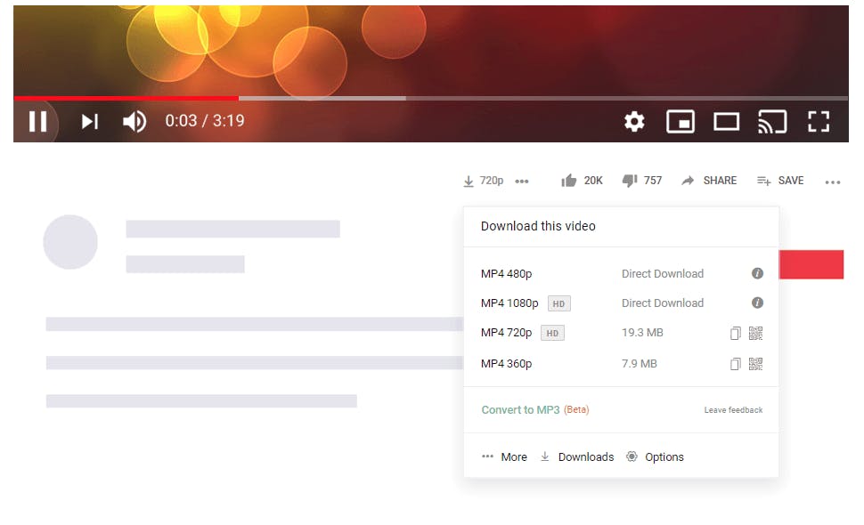This screenshot has width=864, height=525.
Task: Save the video to a playlist
Action: point(779,180)
